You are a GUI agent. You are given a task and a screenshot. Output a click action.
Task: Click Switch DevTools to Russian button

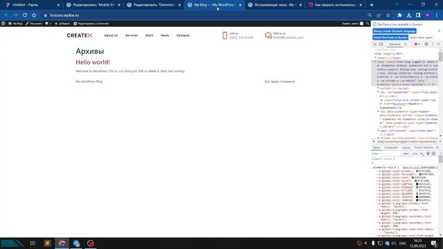tap(390, 37)
